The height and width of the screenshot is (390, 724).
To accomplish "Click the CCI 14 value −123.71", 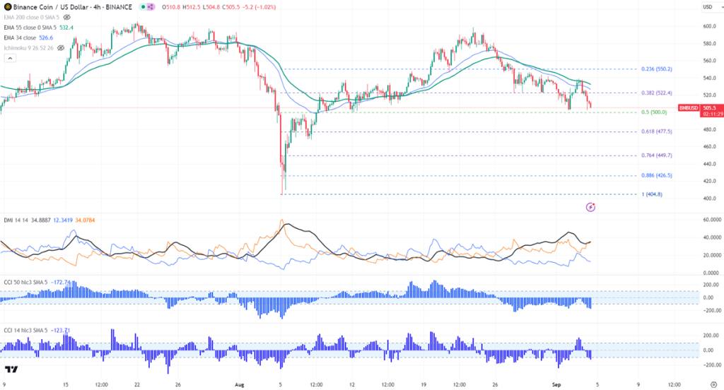I will pos(61,331).
